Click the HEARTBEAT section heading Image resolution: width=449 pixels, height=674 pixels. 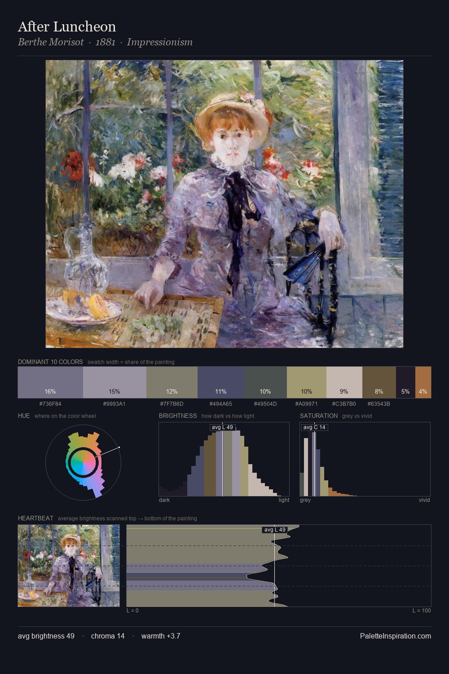pos(35,518)
